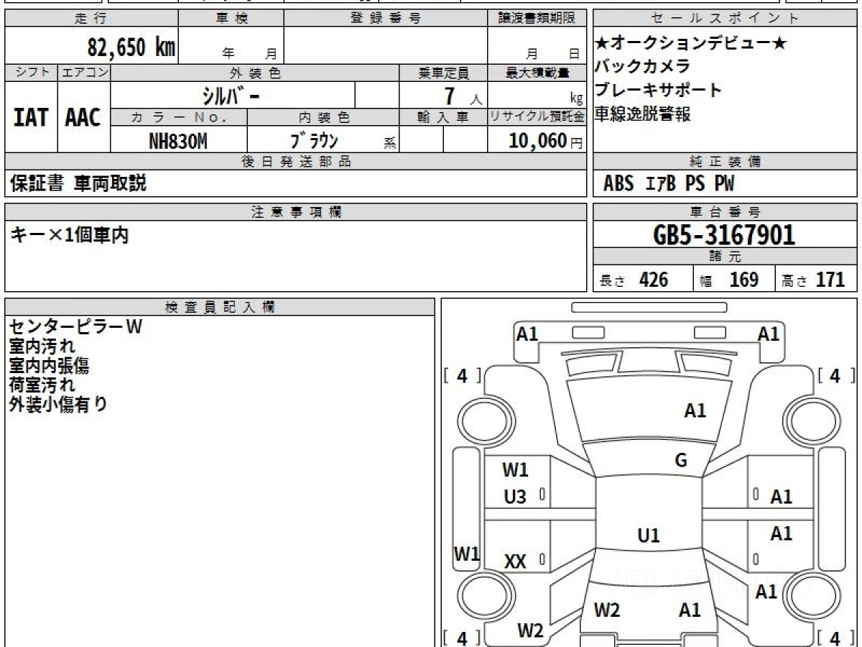
Task: Click the 幅 169 dimension
Action: click(729, 280)
